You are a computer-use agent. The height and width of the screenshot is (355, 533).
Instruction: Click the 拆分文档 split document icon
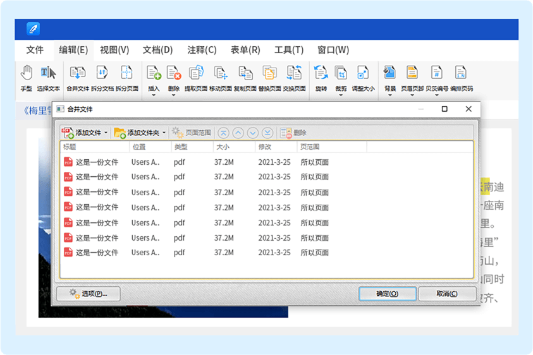pos(102,75)
